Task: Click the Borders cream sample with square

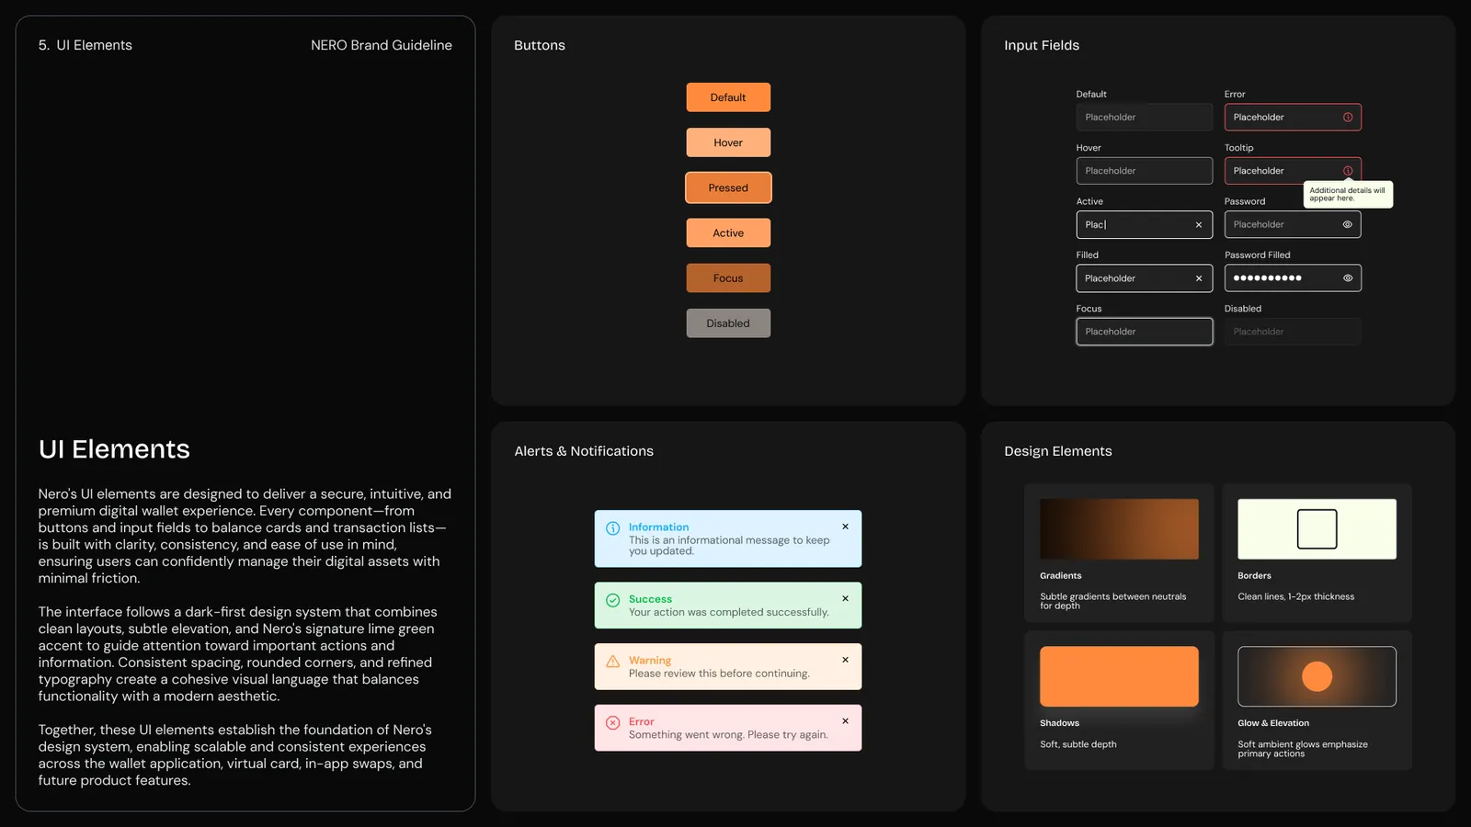Action: pyautogui.click(x=1317, y=529)
